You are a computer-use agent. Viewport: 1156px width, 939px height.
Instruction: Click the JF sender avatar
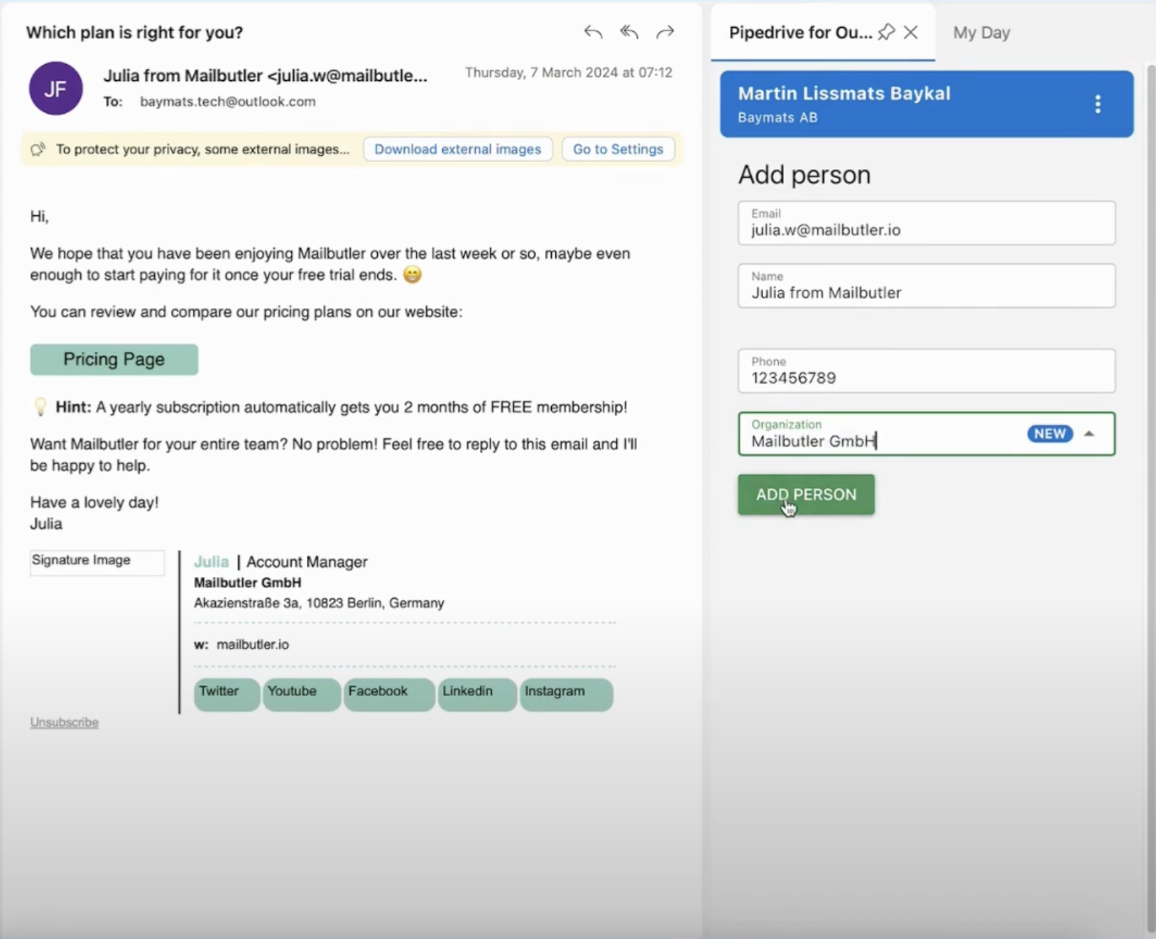(55, 88)
